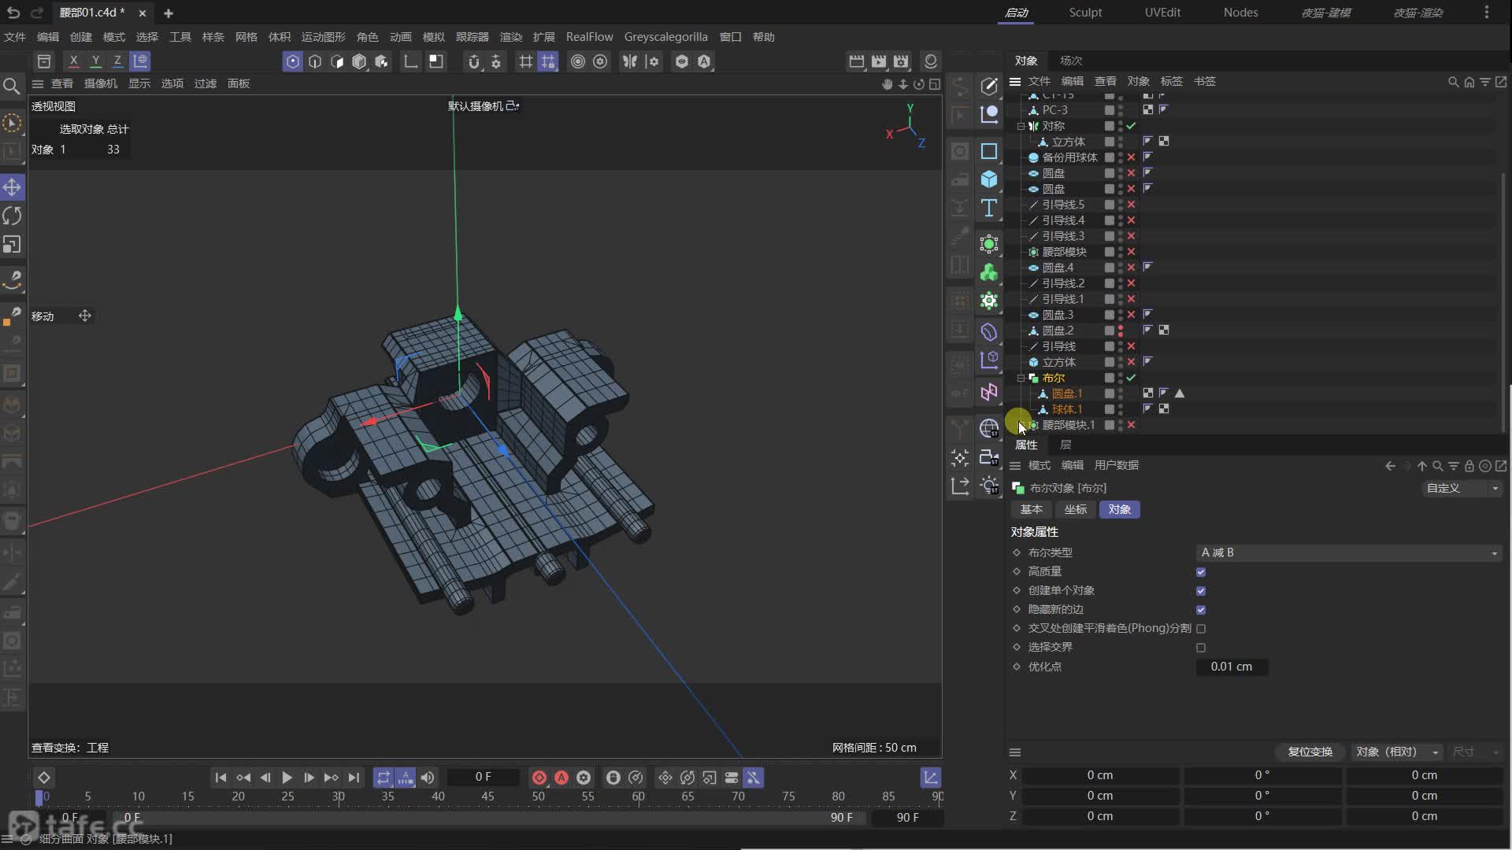1512x850 pixels.
Task: Click the Render View clapper icon
Action: tap(857, 61)
